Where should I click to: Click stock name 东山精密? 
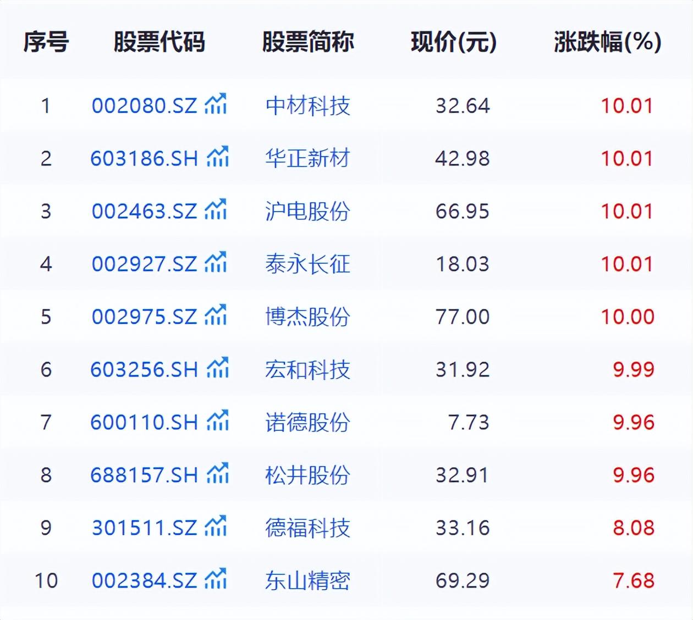click(307, 580)
